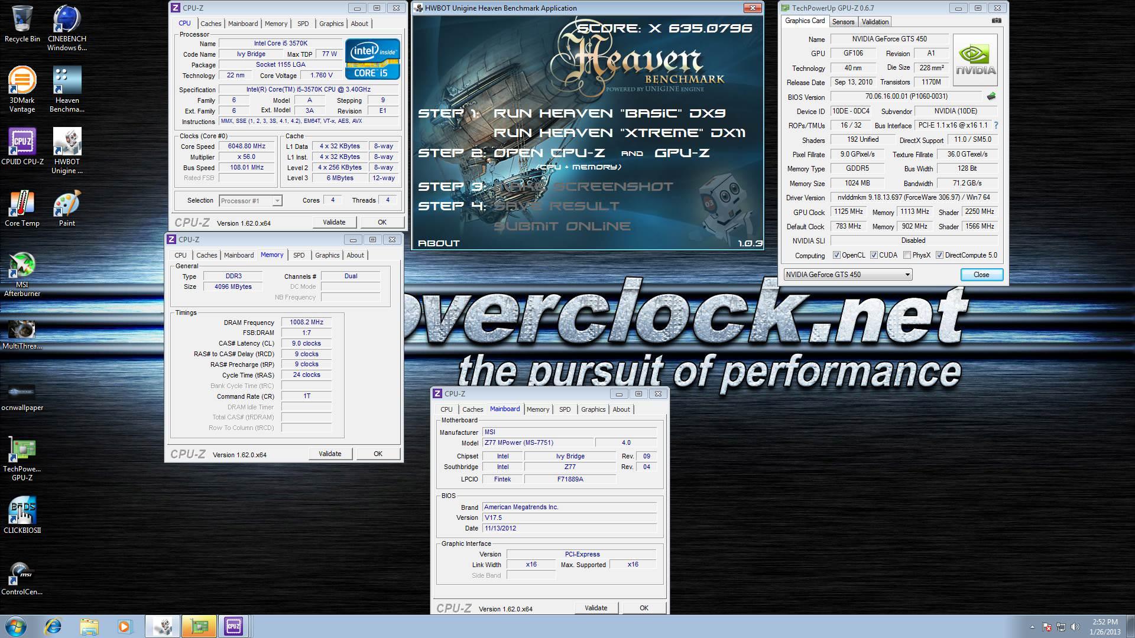Open MultiThread desktop icon
The width and height of the screenshot is (1135, 638).
click(22, 334)
